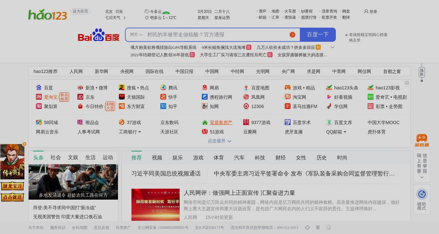
Task: Click the Tencent icon
Action: coord(163,87)
